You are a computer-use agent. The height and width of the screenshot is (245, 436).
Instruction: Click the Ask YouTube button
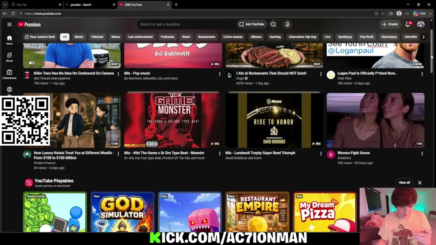click(252, 24)
